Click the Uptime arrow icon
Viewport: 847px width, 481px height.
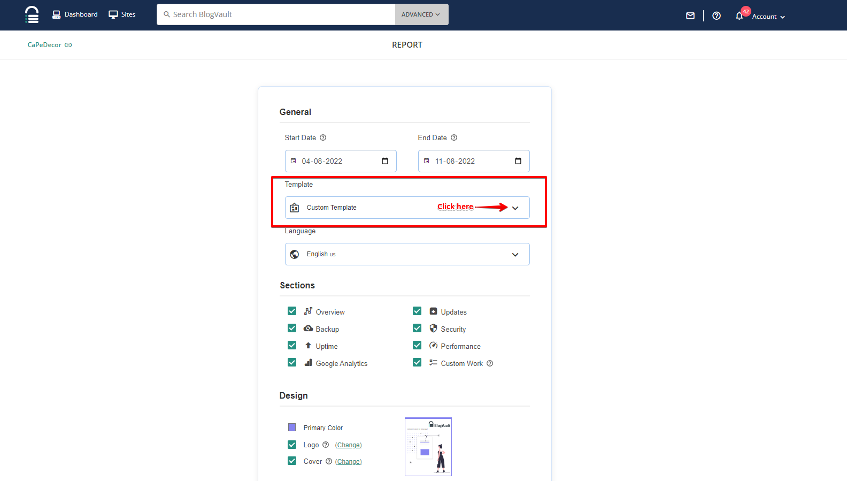(x=309, y=346)
